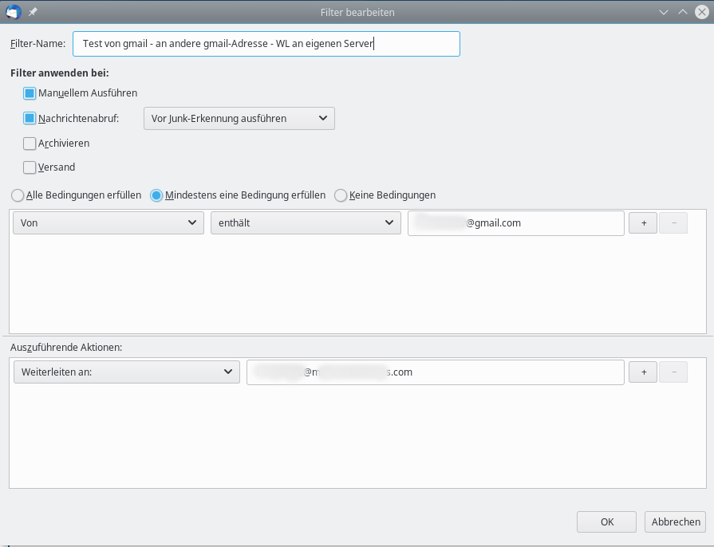The height and width of the screenshot is (547, 714).
Task: Uncheck Manuellem Ausführen checkbox
Action: click(30, 93)
